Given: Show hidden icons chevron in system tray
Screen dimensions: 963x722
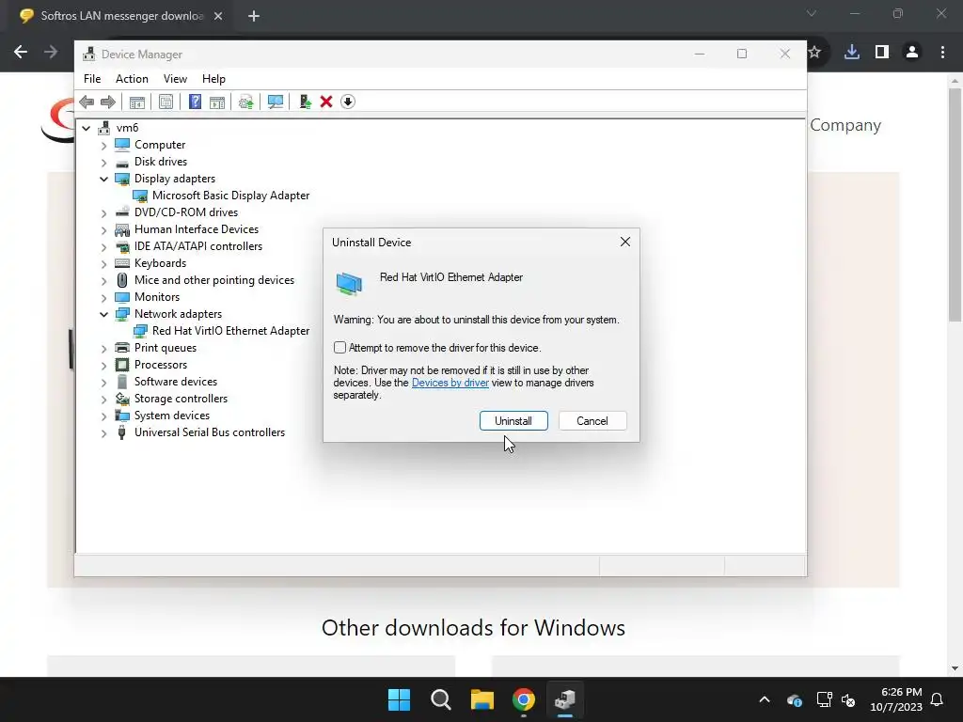Looking at the screenshot, I should coord(764,699).
